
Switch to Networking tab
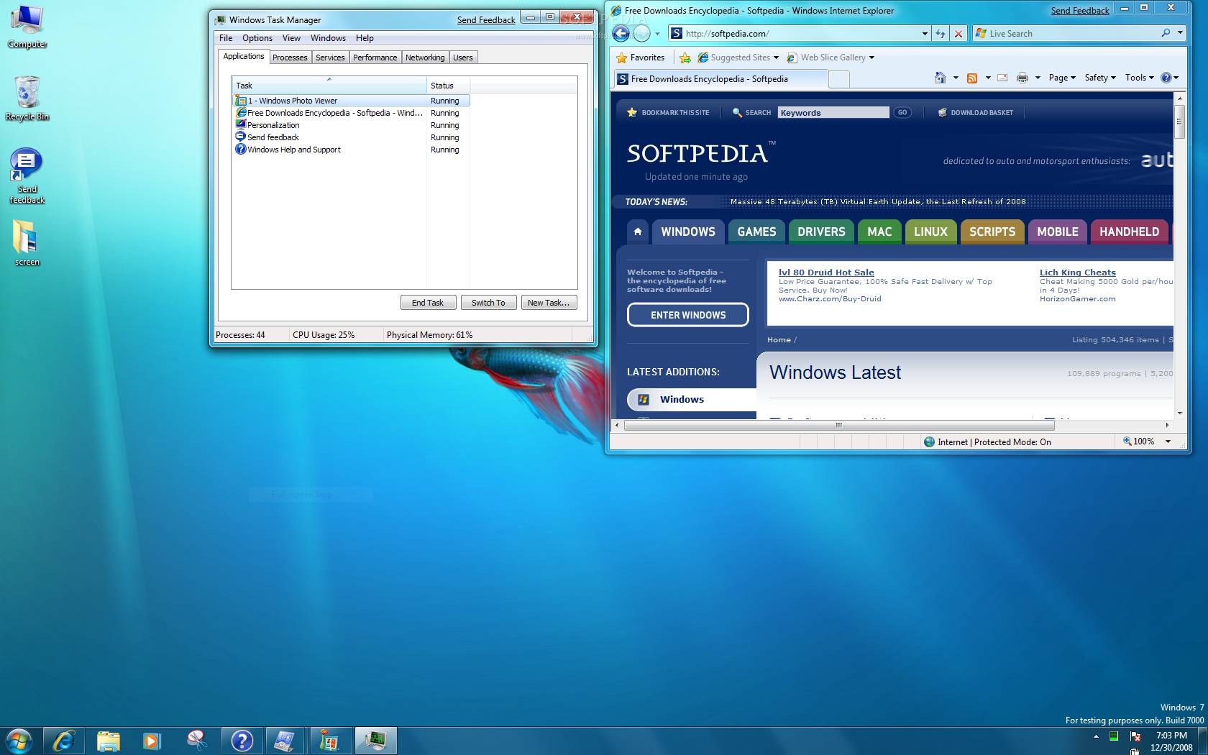425,58
